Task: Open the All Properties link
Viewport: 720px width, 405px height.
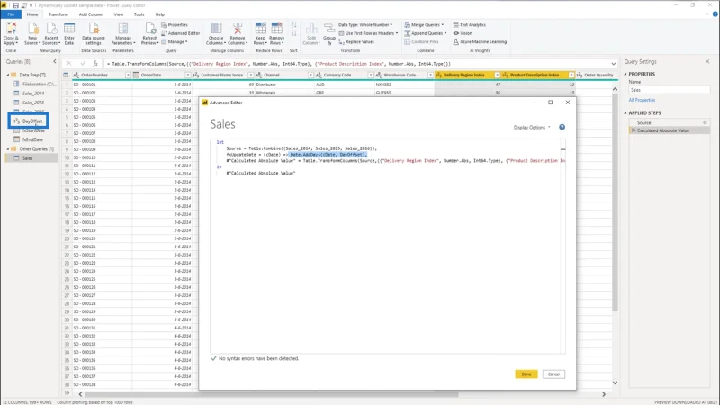Action: pos(642,100)
